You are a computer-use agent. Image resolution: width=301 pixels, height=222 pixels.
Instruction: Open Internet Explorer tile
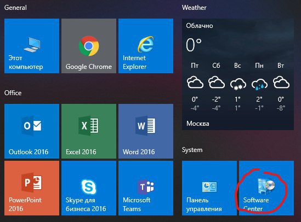(146, 46)
